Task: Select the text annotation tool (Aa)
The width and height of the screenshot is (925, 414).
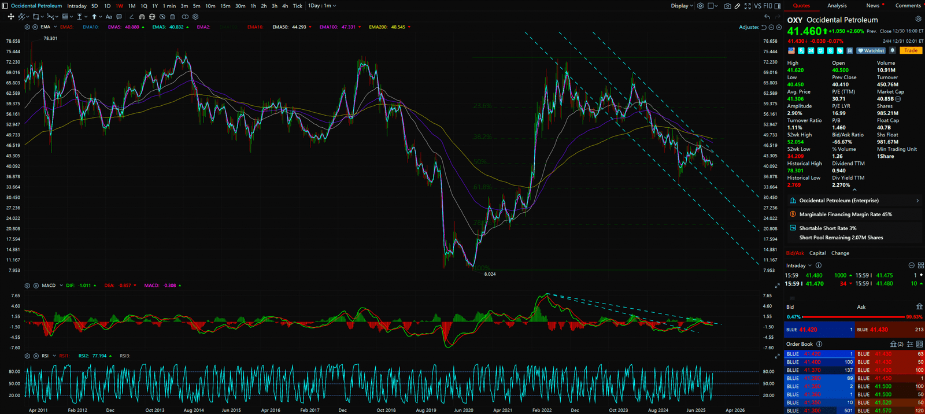Action: pyautogui.click(x=109, y=17)
